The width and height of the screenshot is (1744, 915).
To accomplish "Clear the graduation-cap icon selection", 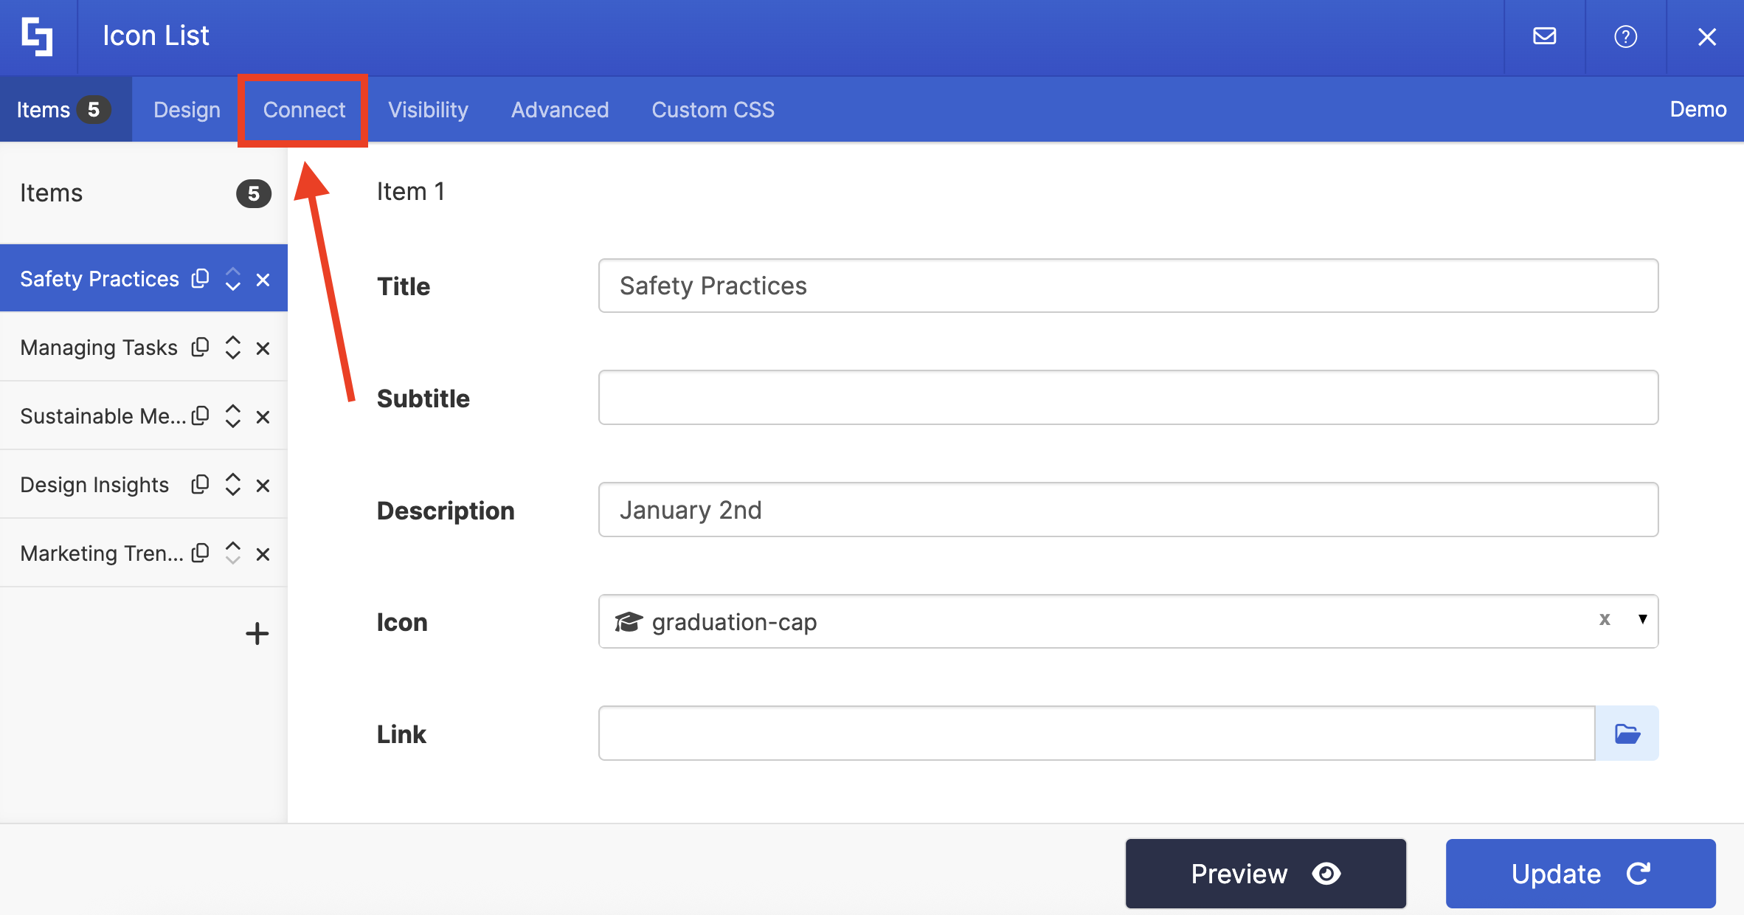I will tap(1604, 620).
